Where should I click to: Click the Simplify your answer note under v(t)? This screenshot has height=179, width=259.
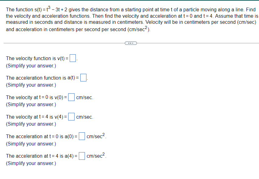[30, 66]
